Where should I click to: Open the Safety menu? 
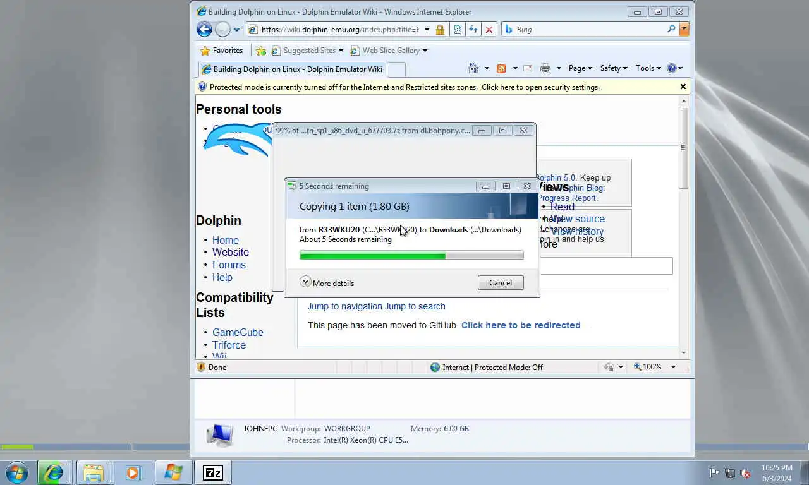(614, 68)
